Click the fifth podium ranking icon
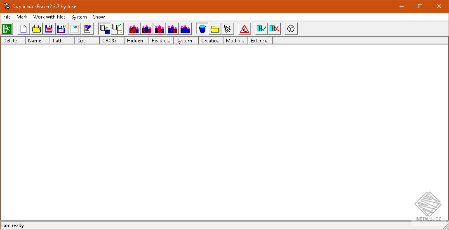Screen dimensions: 449x230 click(x=185, y=29)
